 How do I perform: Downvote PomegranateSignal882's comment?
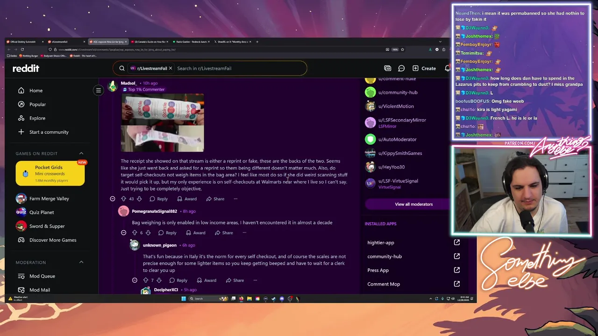pos(148,233)
